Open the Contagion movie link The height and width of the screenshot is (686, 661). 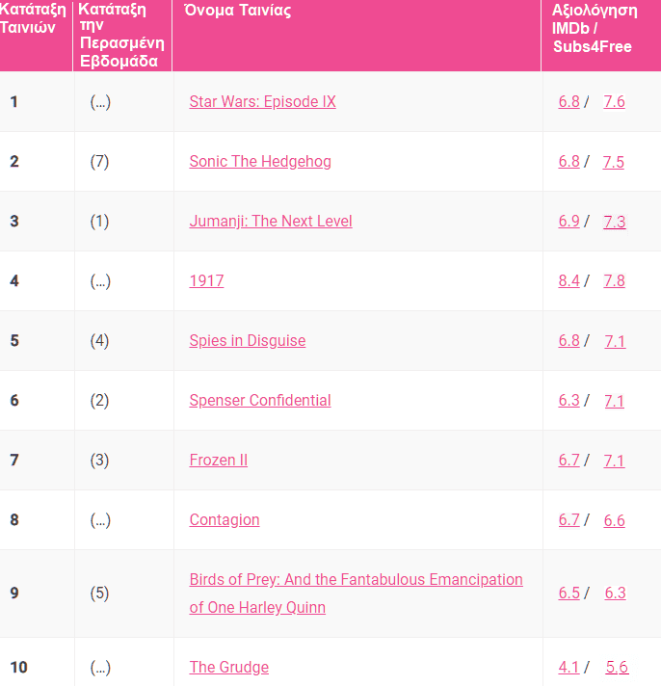pos(225,520)
